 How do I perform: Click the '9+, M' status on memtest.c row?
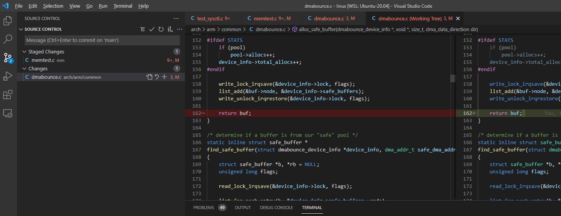(x=173, y=60)
